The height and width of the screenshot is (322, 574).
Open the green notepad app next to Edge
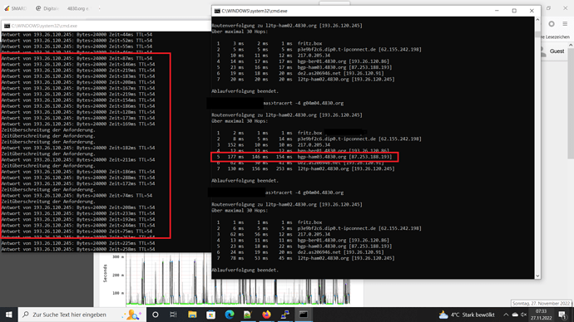[x=248, y=315]
